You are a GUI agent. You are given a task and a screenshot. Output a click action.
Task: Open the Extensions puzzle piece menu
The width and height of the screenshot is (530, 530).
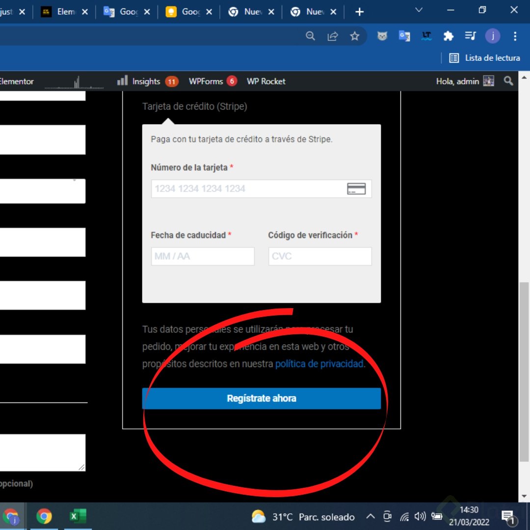coord(448,36)
